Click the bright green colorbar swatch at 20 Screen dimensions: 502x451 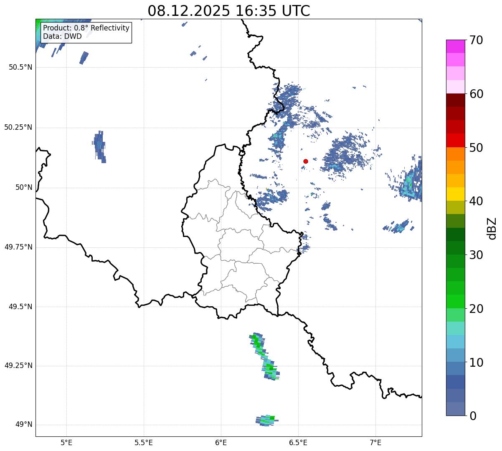click(x=456, y=301)
